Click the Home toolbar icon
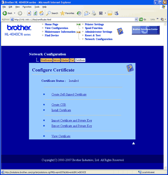 coord(41,13)
